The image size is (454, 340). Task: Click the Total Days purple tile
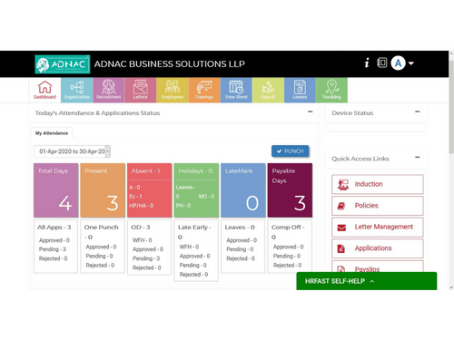[56, 190]
